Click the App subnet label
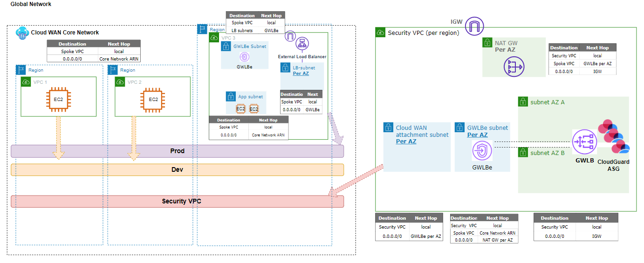644x263 pixels. (251, 97)
